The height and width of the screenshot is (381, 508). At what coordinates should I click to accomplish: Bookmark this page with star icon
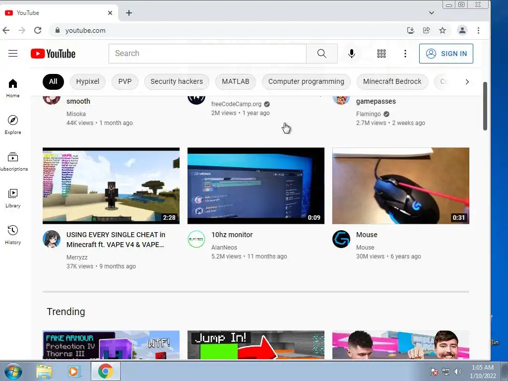tap(443, 30)
